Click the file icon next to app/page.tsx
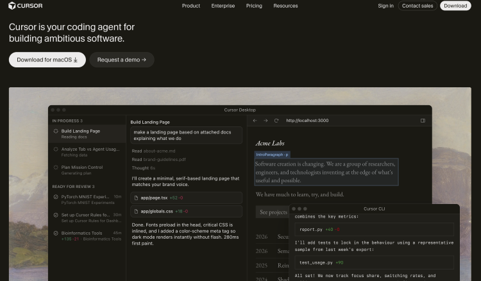Viewport: 481px width, 281px height. (136, 198)
